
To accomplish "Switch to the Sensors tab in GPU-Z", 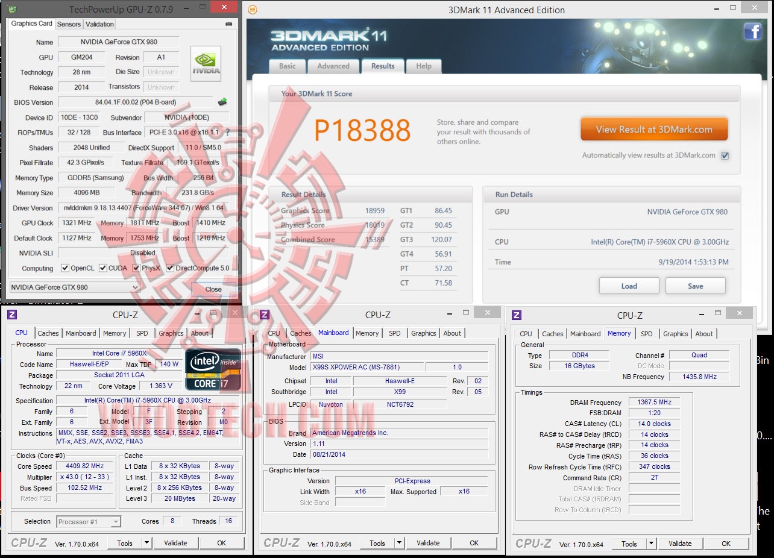I will click(x=69, y=24).
